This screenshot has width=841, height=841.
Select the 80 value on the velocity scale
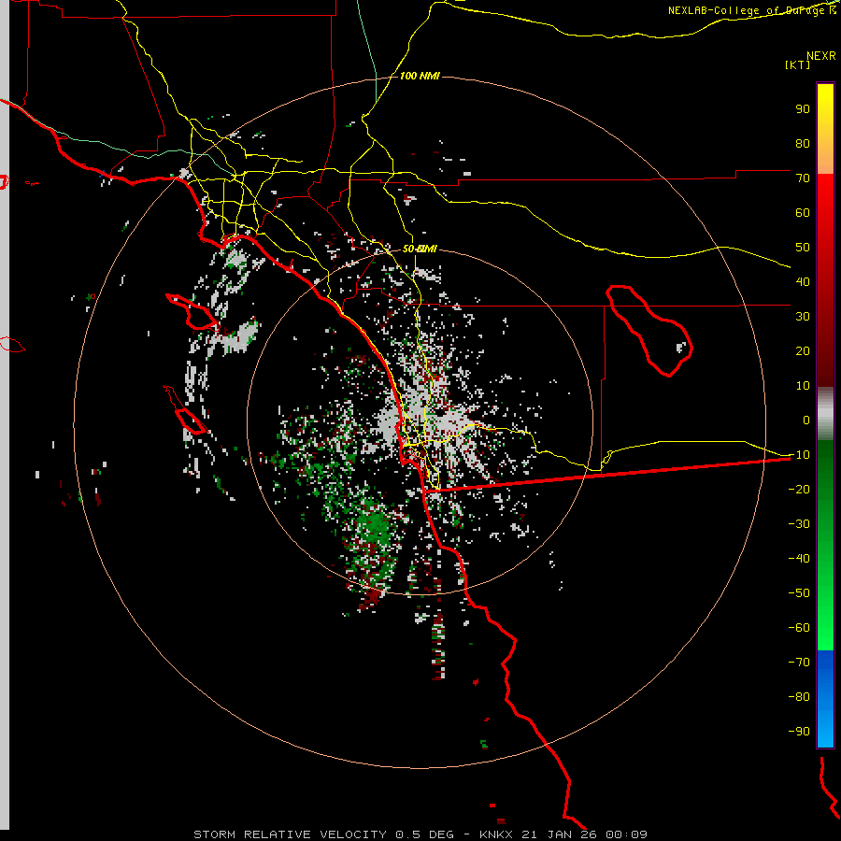[x=803, y=143]
